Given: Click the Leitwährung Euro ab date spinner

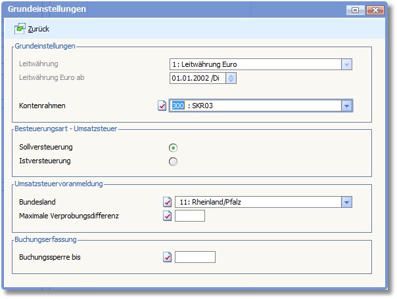Looking at the screenshot, I should (231, 78).
